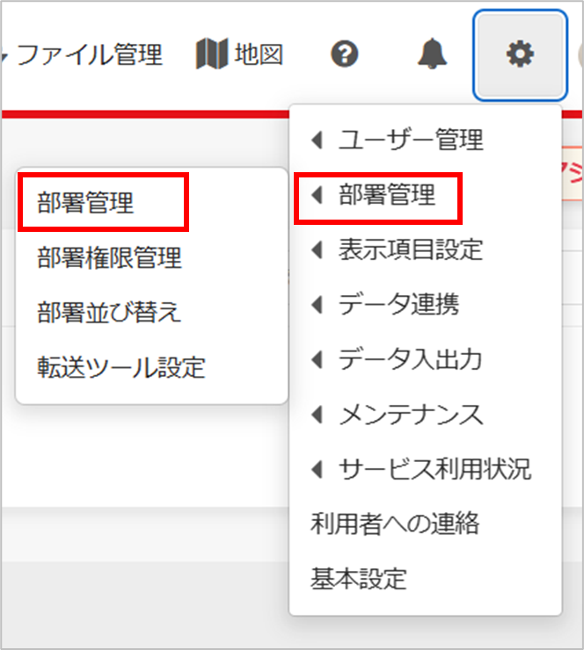
Task: Select 部署並び替え in the submenu
Action: 109,312
